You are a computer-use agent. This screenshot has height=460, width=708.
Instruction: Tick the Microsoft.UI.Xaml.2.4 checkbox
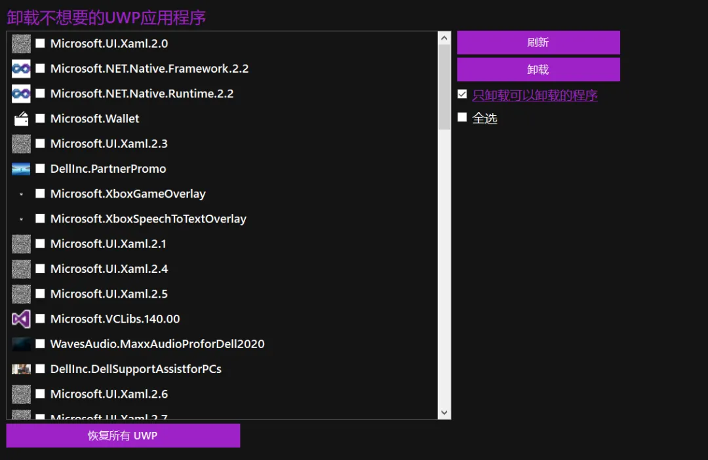[40, 268]
